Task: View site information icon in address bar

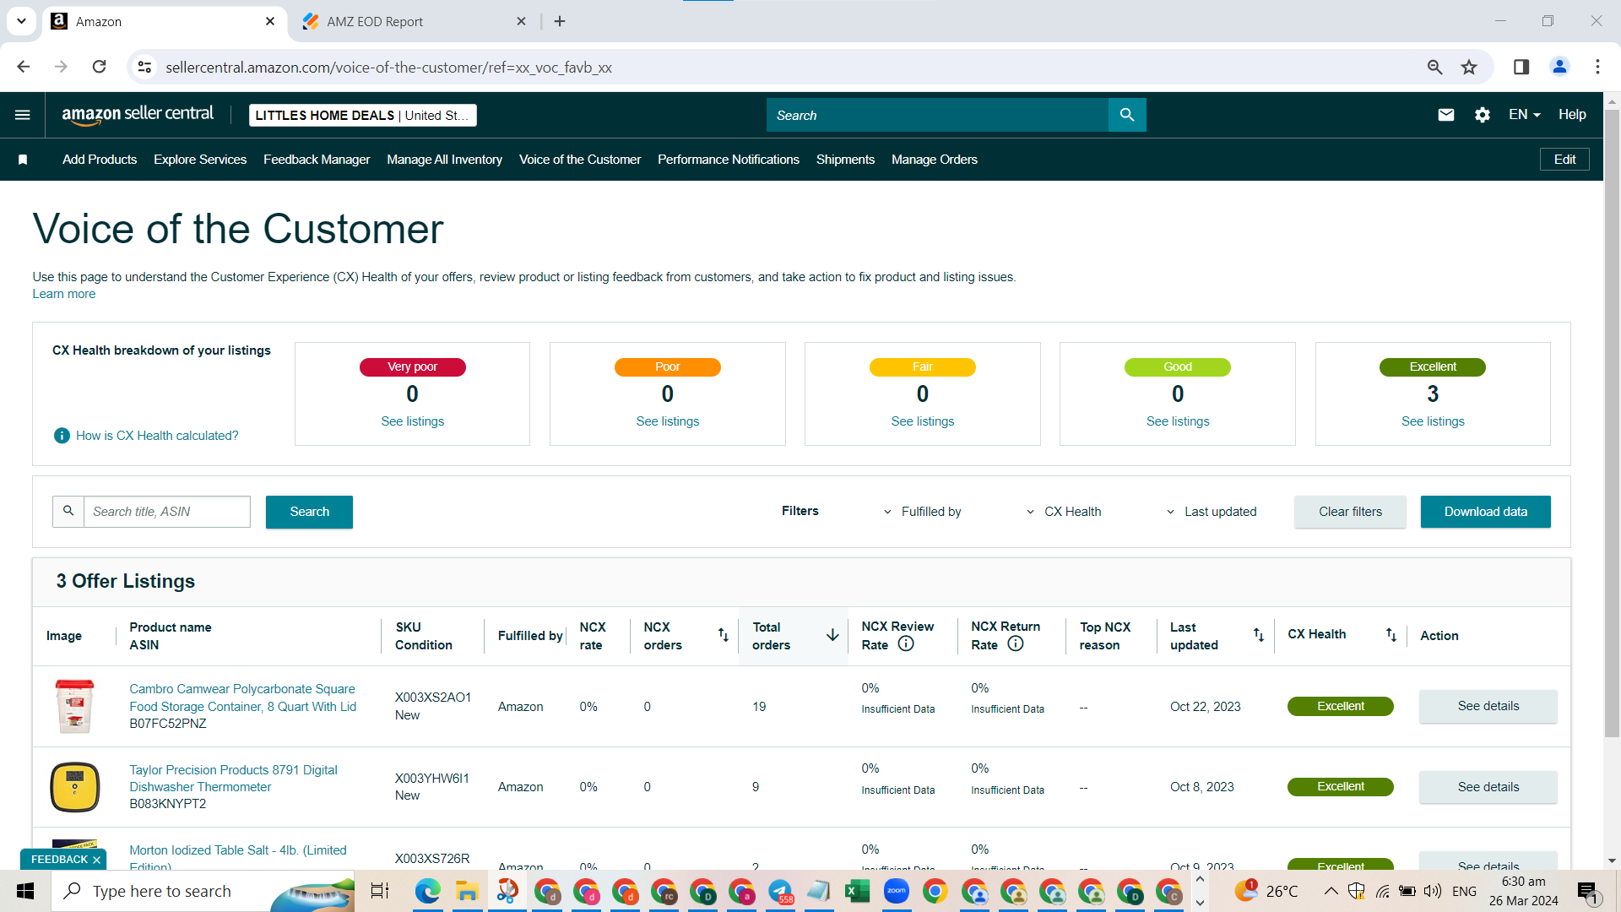Action: pyautogui.click(x=145, y=67)
